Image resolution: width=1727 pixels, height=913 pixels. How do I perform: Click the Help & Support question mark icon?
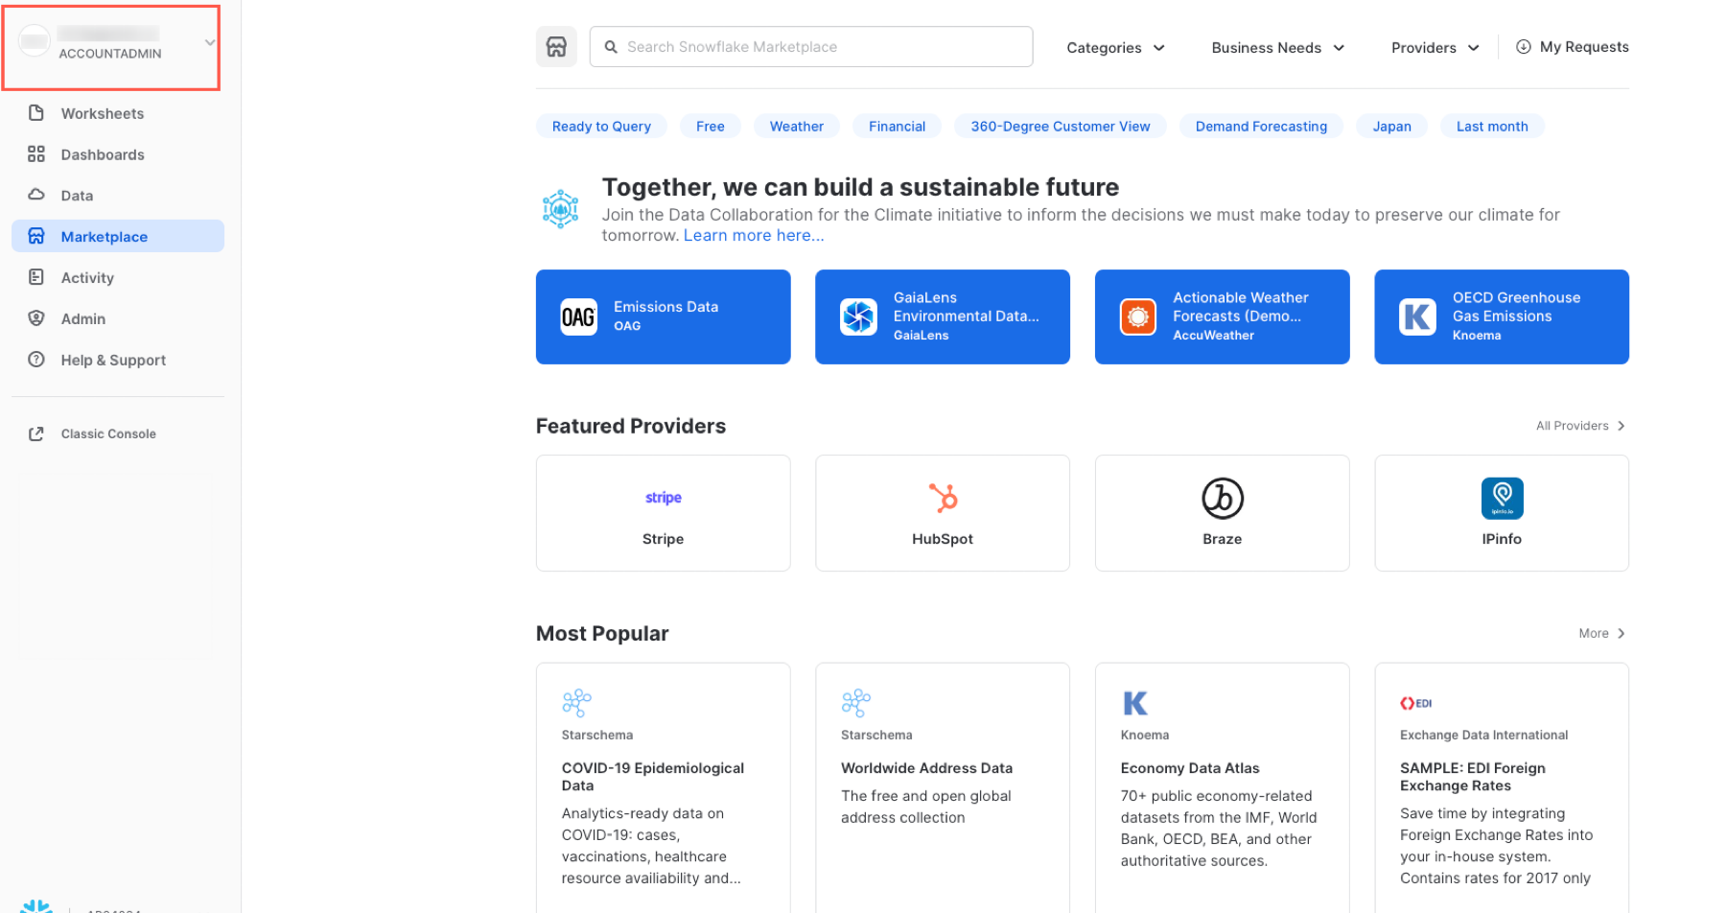[36, 360]
